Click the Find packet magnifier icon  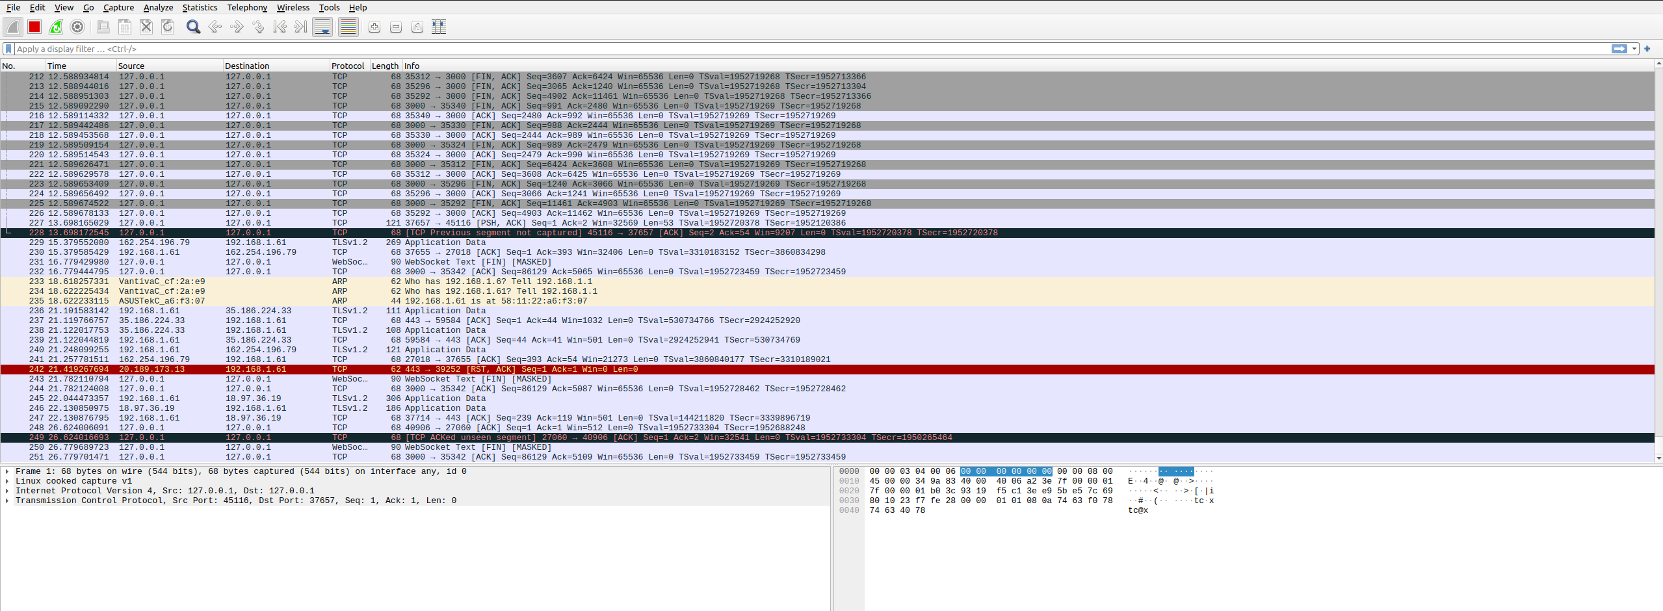[x=193, y=27]
